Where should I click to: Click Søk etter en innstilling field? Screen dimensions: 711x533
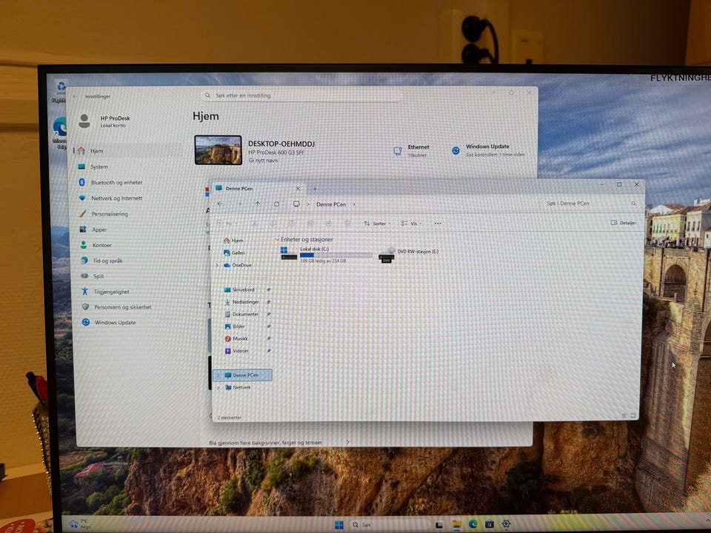pos(301,95)
